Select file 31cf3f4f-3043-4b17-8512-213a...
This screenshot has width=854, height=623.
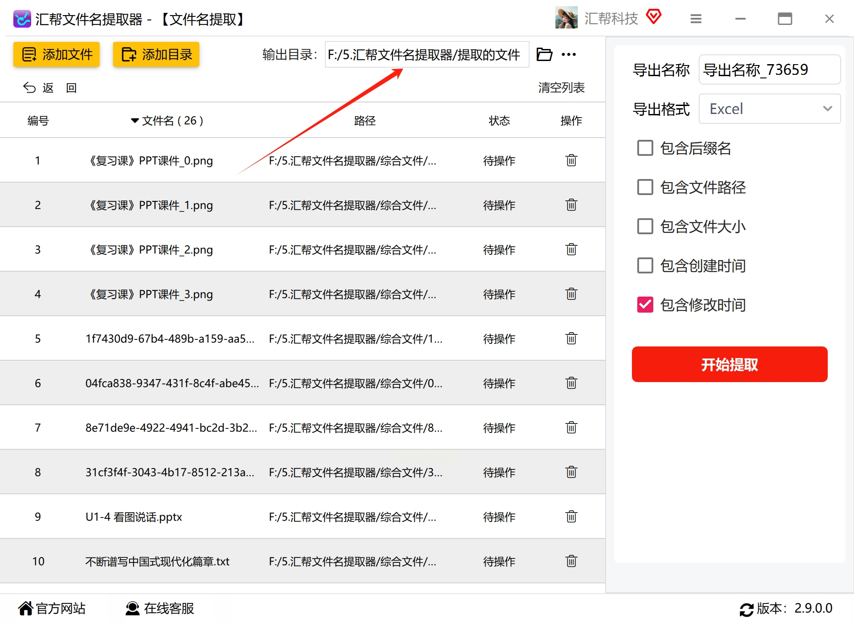point(170,472)
